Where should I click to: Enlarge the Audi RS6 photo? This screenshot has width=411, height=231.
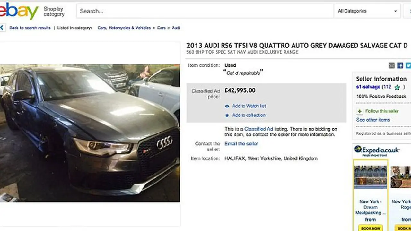(90, 133)
